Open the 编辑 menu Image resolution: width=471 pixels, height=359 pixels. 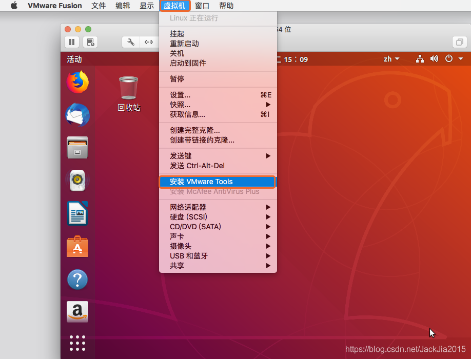[x=123, y=6]
